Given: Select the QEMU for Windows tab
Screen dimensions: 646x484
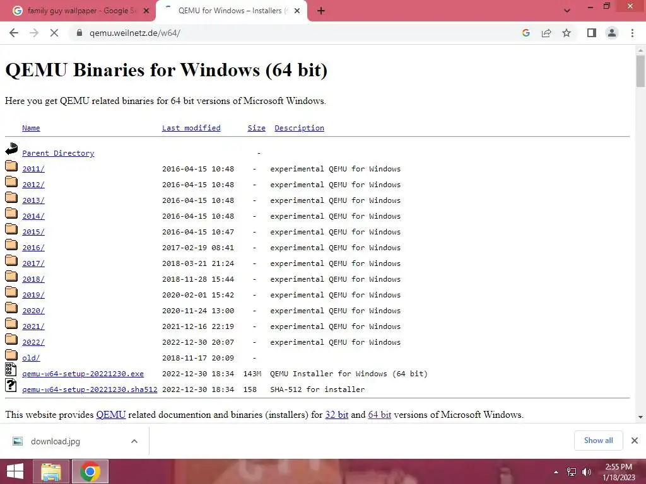Looking at the screenshot, I should [232, 11].
